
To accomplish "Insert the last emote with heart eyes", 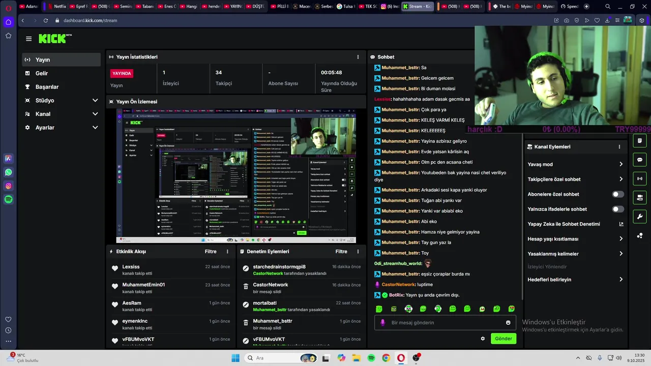I will [x=512, y=309].
